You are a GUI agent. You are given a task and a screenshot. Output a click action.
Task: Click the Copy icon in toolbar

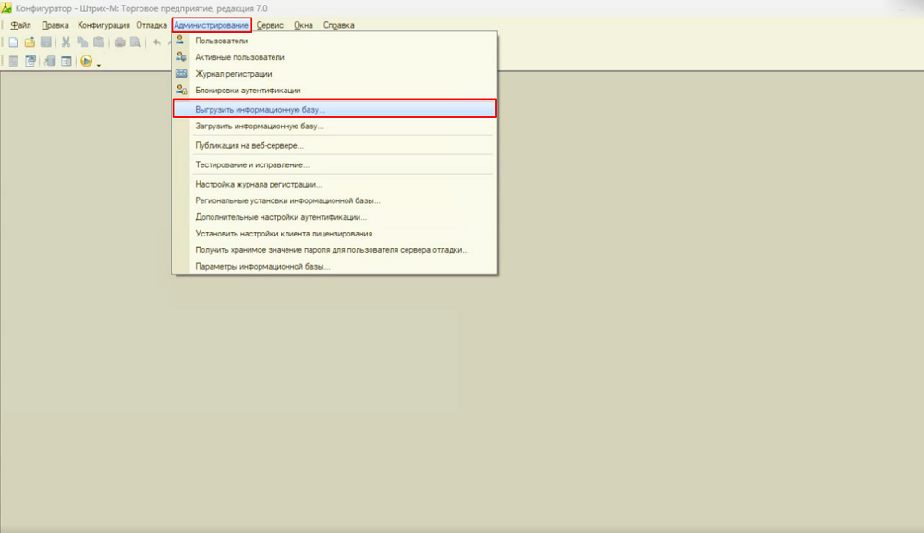(x=82, y=42)
